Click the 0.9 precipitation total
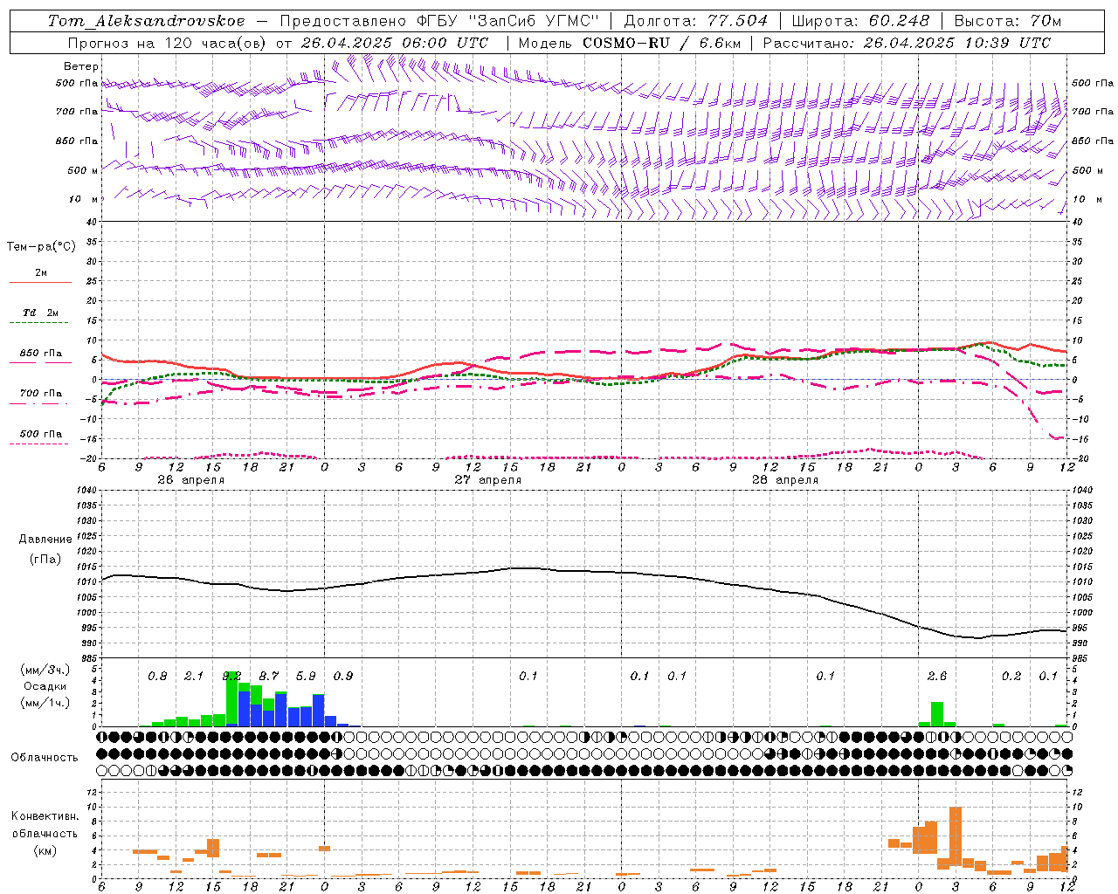 343,677
